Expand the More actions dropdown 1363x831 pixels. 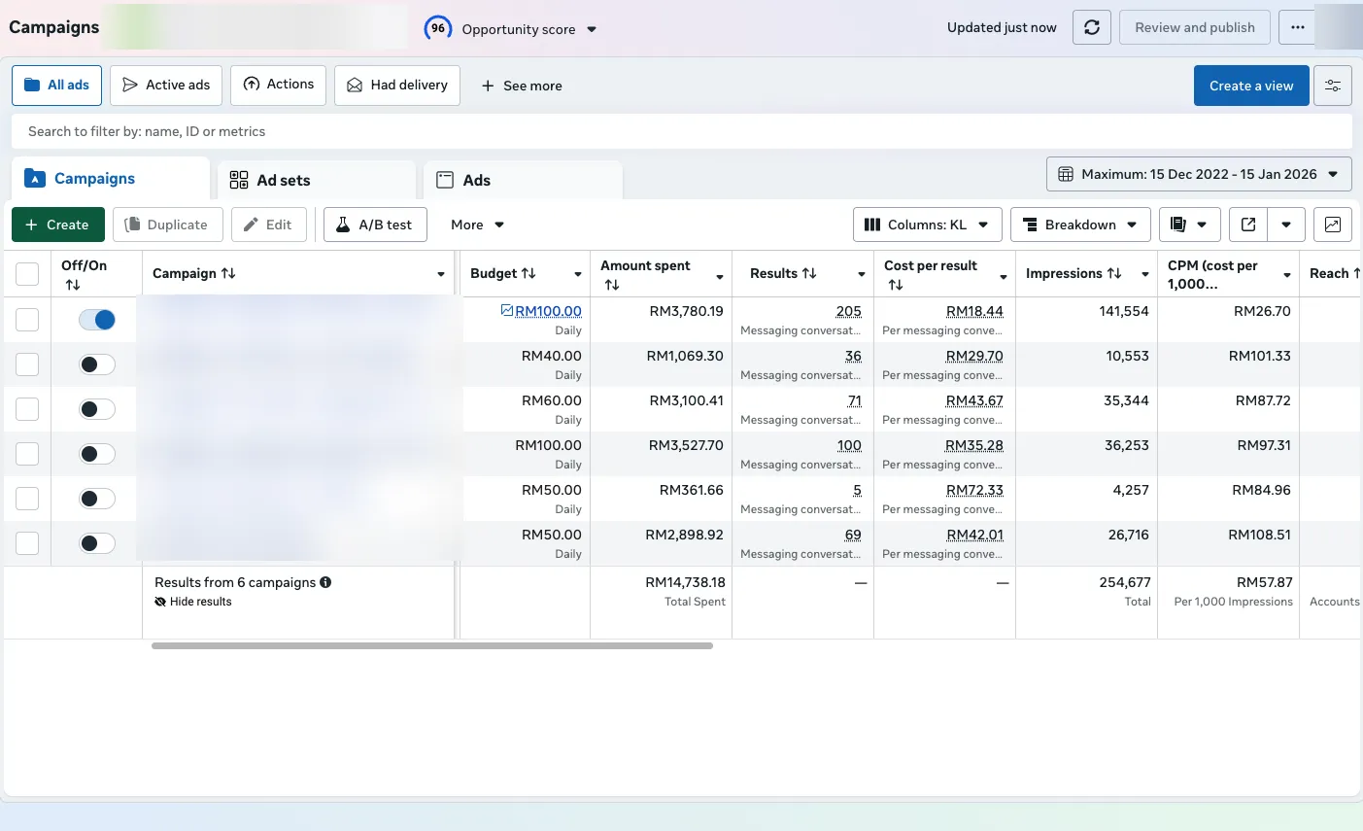click(478, 225)
